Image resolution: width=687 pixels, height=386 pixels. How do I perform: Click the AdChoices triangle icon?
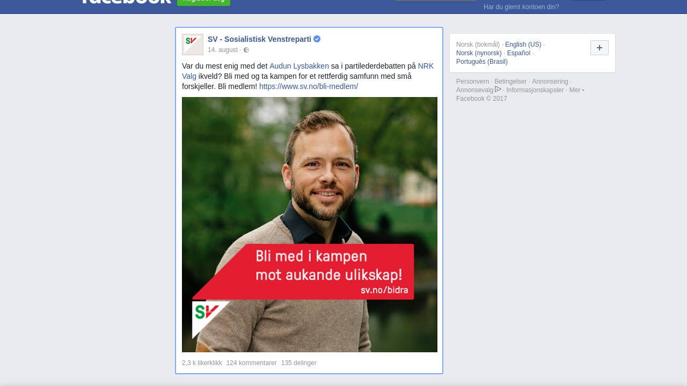(x=498, y=90)
